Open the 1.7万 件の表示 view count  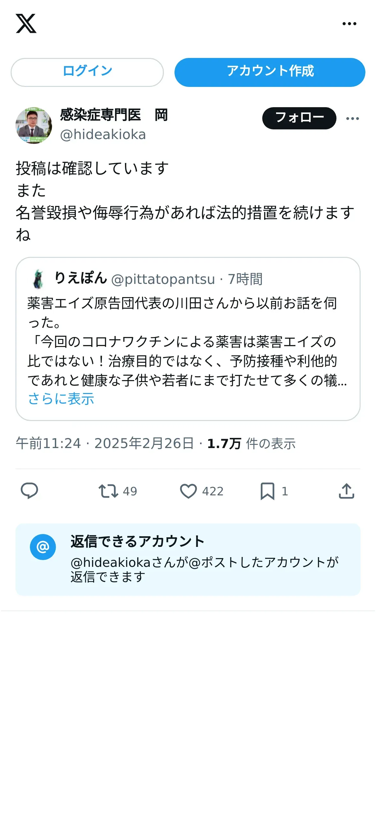[x=251, y=444]
